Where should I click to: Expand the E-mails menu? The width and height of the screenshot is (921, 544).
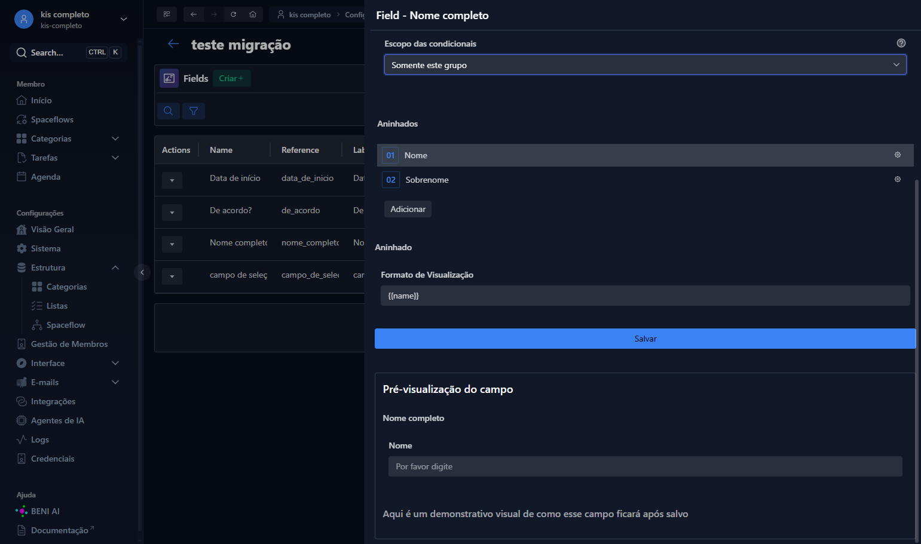[115, 382]
